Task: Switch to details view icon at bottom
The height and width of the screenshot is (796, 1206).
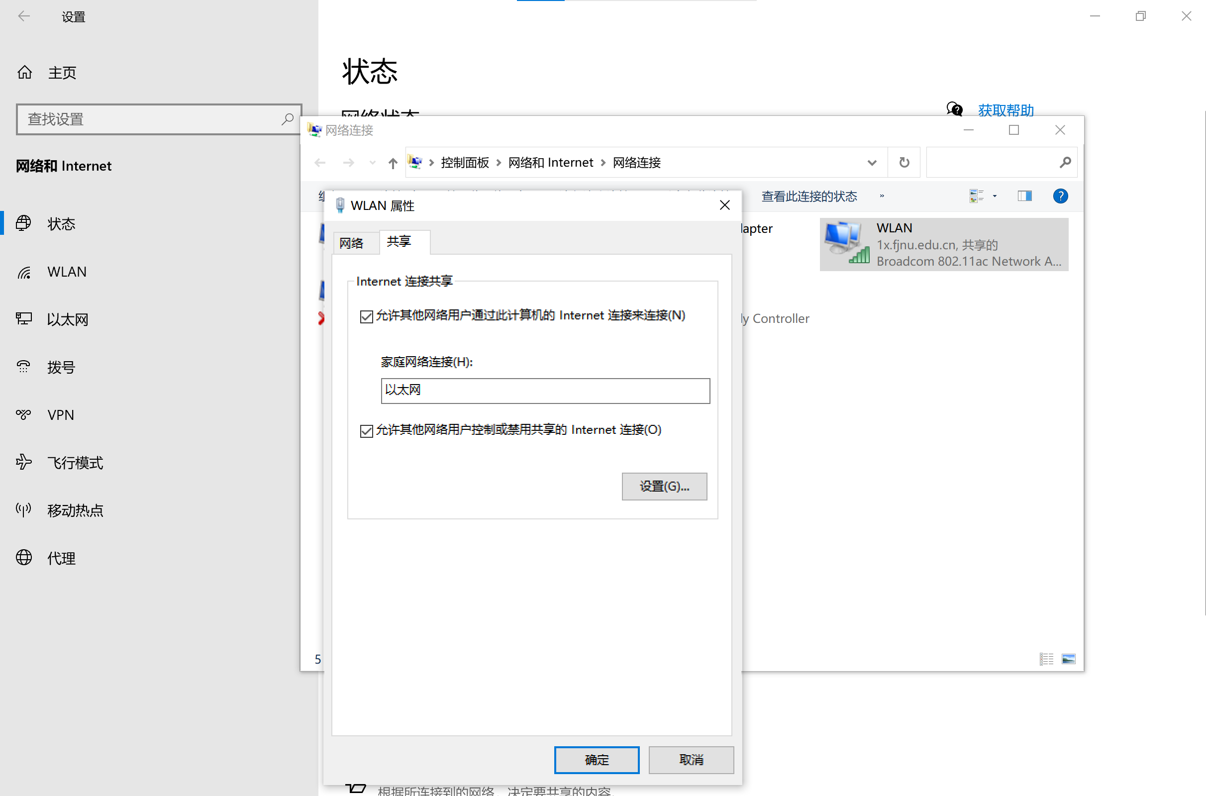Action: coord(1046,659)
